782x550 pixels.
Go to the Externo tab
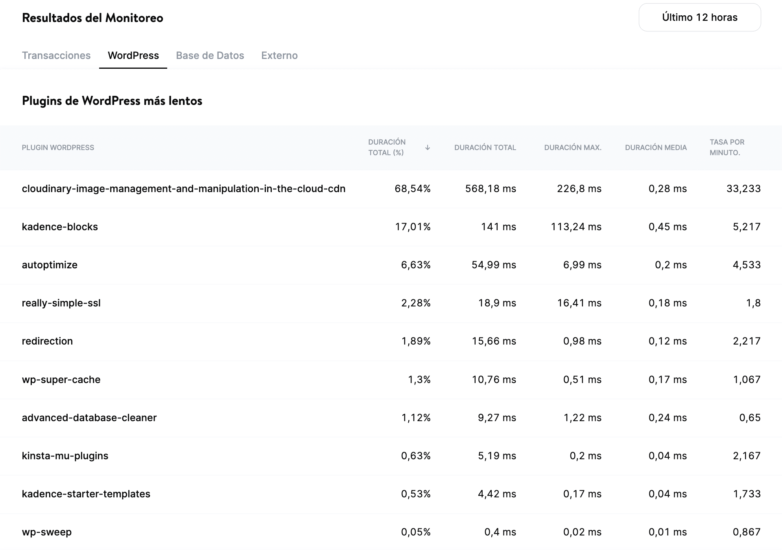[279, 55]
